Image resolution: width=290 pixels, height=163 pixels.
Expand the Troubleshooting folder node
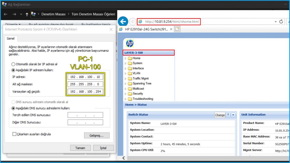tap(125, 99)
